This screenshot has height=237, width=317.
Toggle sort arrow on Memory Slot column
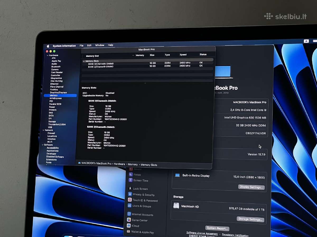click(x=133, y=56)
